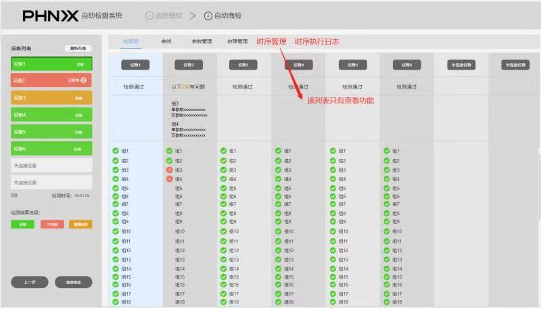Image resolution: width=541 pixels, height=309 pixels.
Task: Click the green 合格 legend swatch
Action: pos(22,224)
